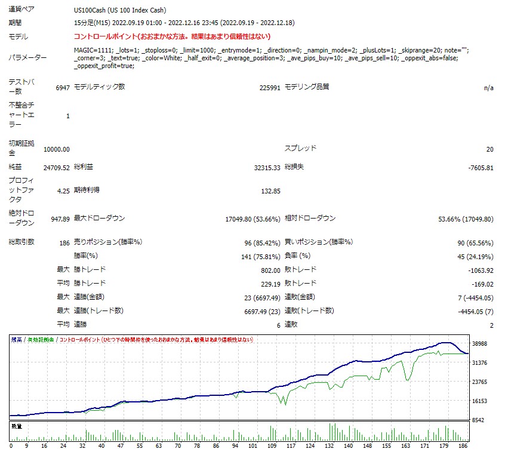Click the consecutive losses value 7 (-4454.05)
This screenshot has width=508, height=452.
[476, 298]
